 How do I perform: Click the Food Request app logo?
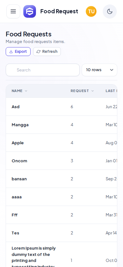pos(30,11)
